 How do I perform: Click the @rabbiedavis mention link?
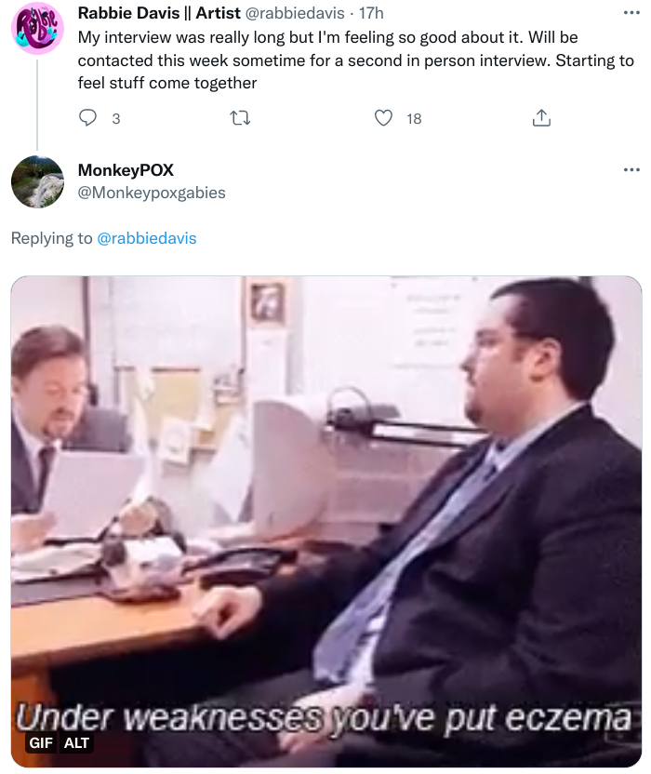point(147,238)
